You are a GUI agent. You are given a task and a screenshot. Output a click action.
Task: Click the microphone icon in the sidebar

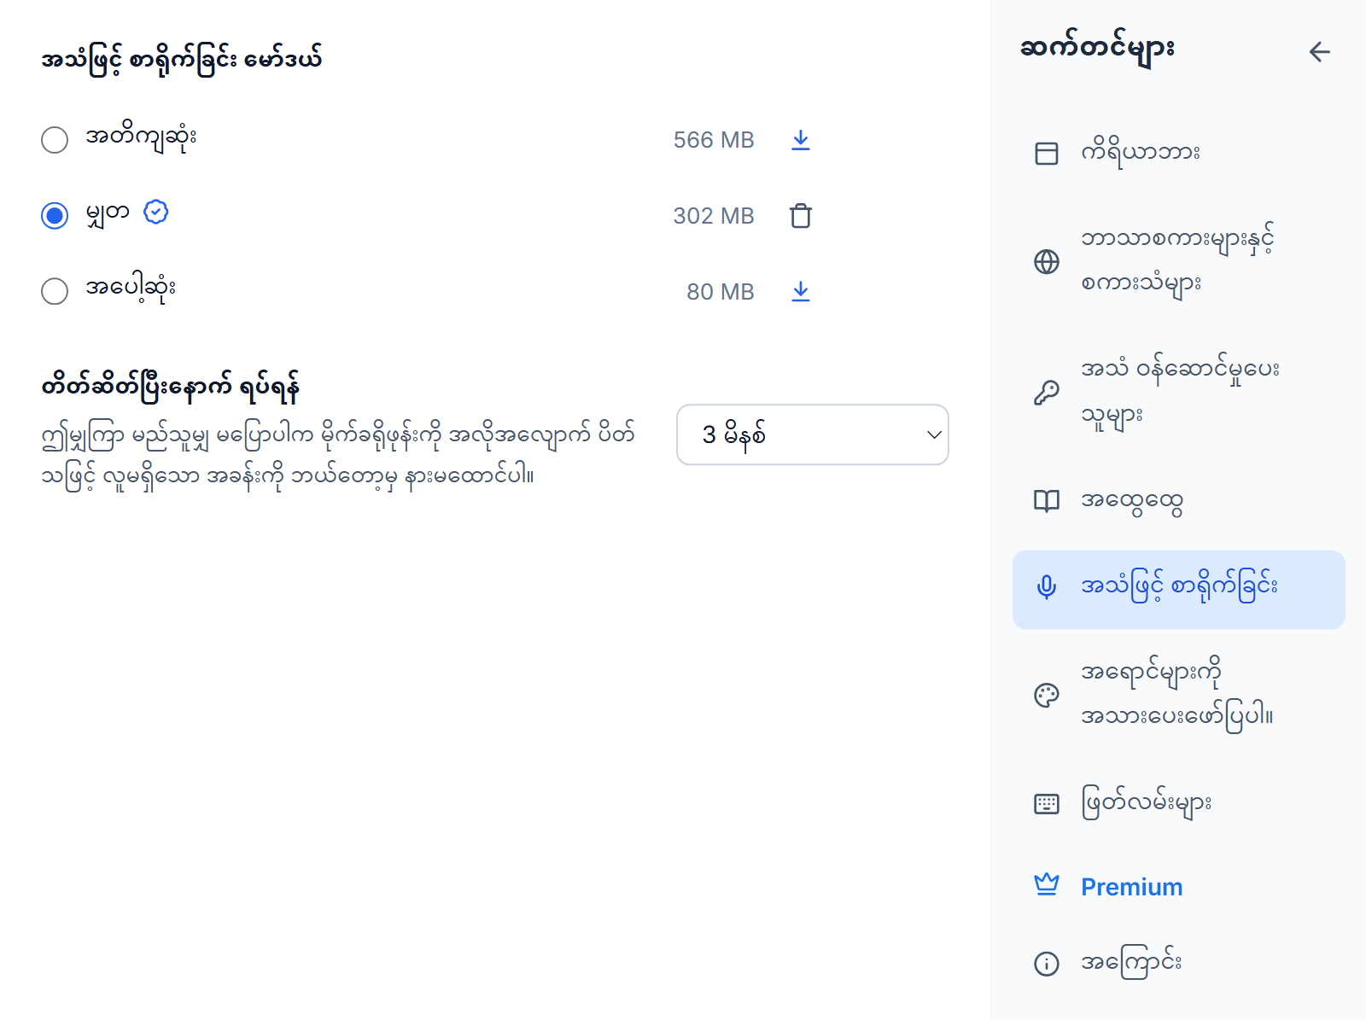coord(1046,587)
